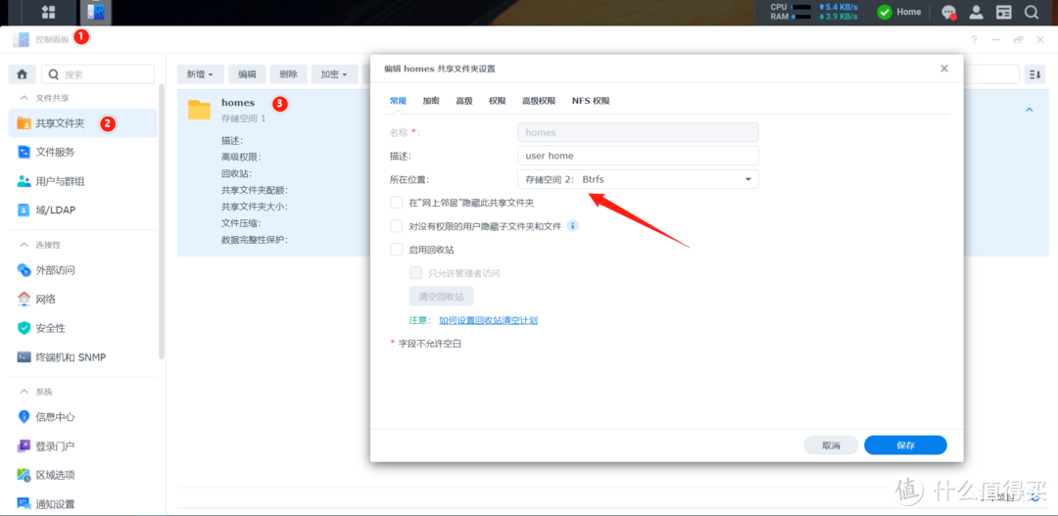
Task: Click the description field containing user home
Action: pyautogui.click(x=638, y=155)
